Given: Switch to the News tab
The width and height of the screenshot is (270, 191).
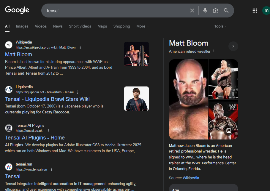Looking at the screenshot, I should point(58,26).
